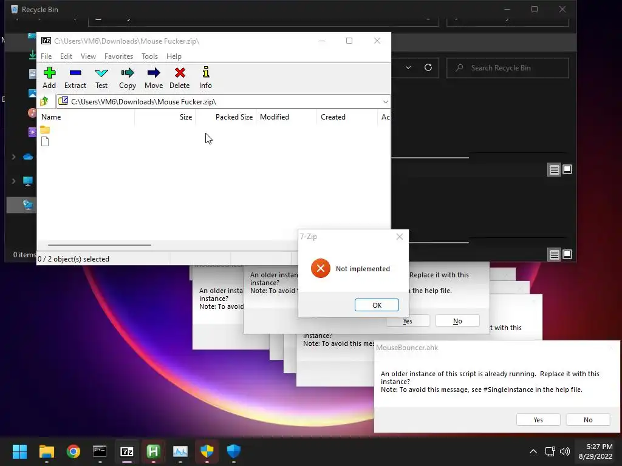Click OK in the Not implemented dialog
This screenshot has width=622, height=466.
(x=377, y=305)
